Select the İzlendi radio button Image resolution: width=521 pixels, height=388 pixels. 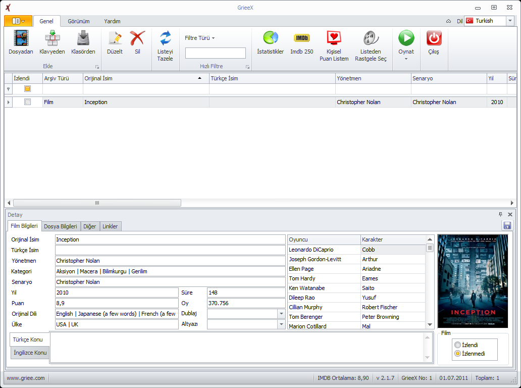point(457,345)
